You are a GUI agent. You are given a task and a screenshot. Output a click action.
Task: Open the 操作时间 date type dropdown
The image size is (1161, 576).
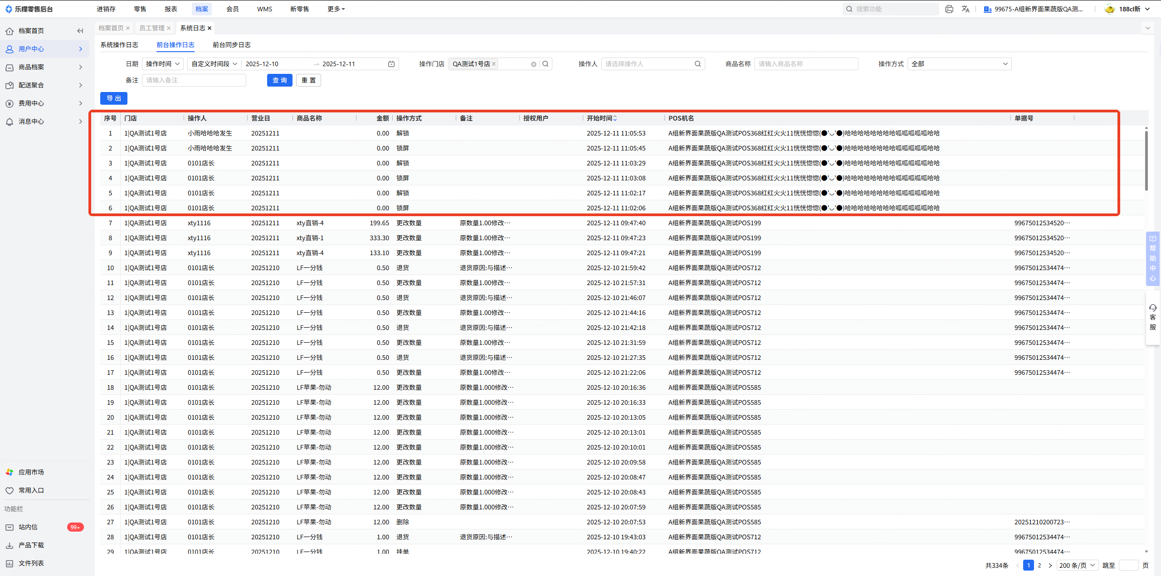click(163, 64)
